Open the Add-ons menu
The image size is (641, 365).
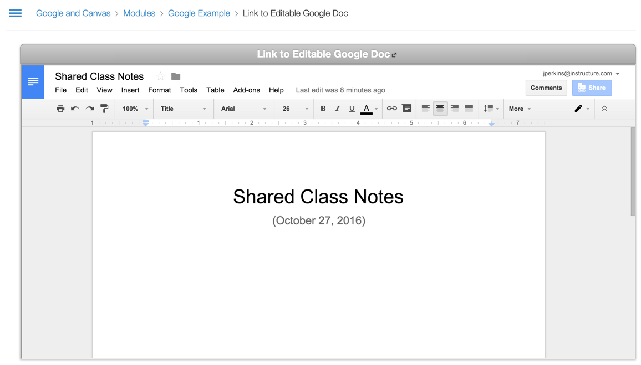click(247, 90)
